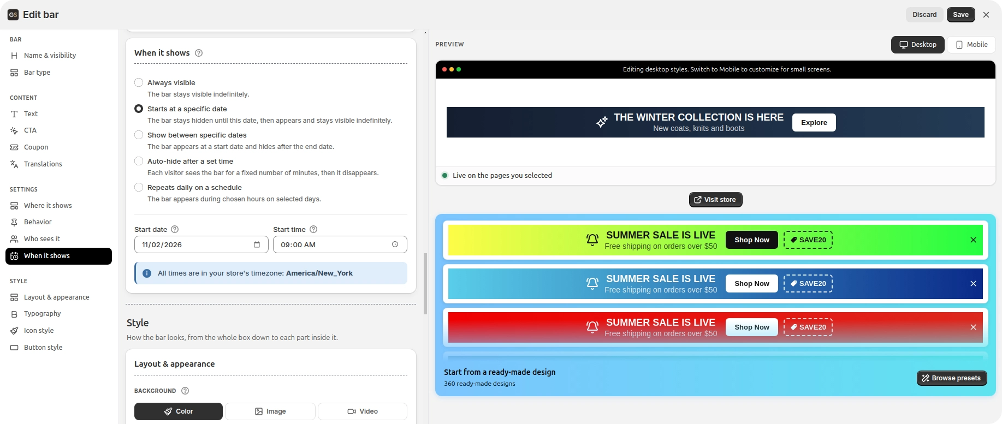Dismiss the green Summer Sale preset bar
Screen dimensions: 1002x424
tap(973, 240)
